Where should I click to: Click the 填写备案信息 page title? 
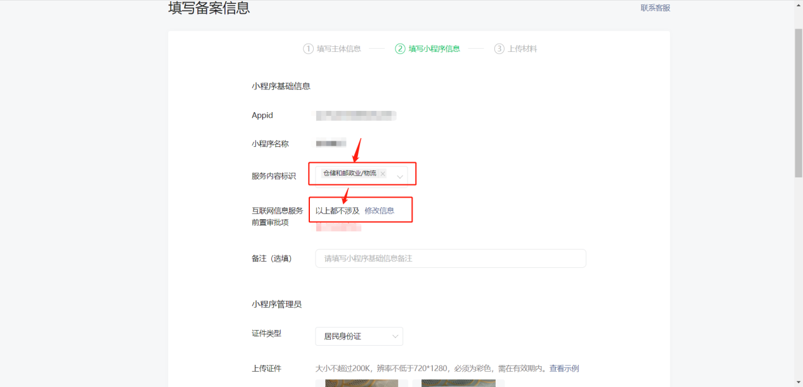tap(209, 8)
